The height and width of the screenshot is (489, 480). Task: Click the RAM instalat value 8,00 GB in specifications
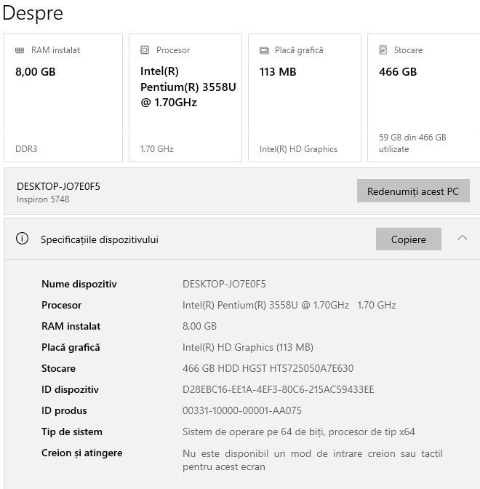tap(199, 326)
